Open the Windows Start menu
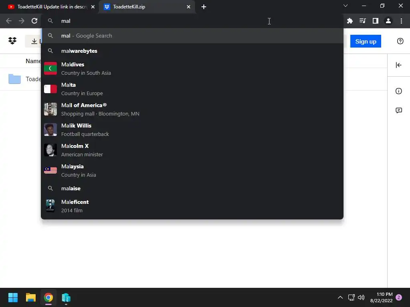 click(x=13, y=297)
